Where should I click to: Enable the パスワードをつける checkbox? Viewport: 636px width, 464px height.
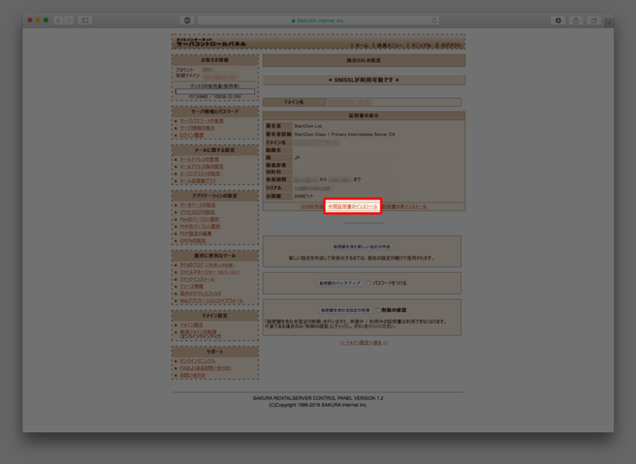coord(369,284)
